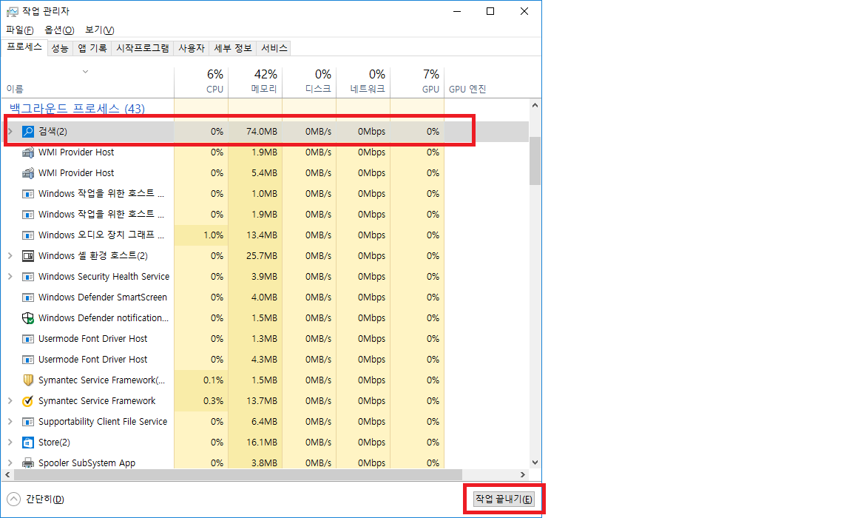The height and width of the screenshot is (518, 852).
Task: Click the 13.7MB memory value
Action: click(x=261, y=401)
